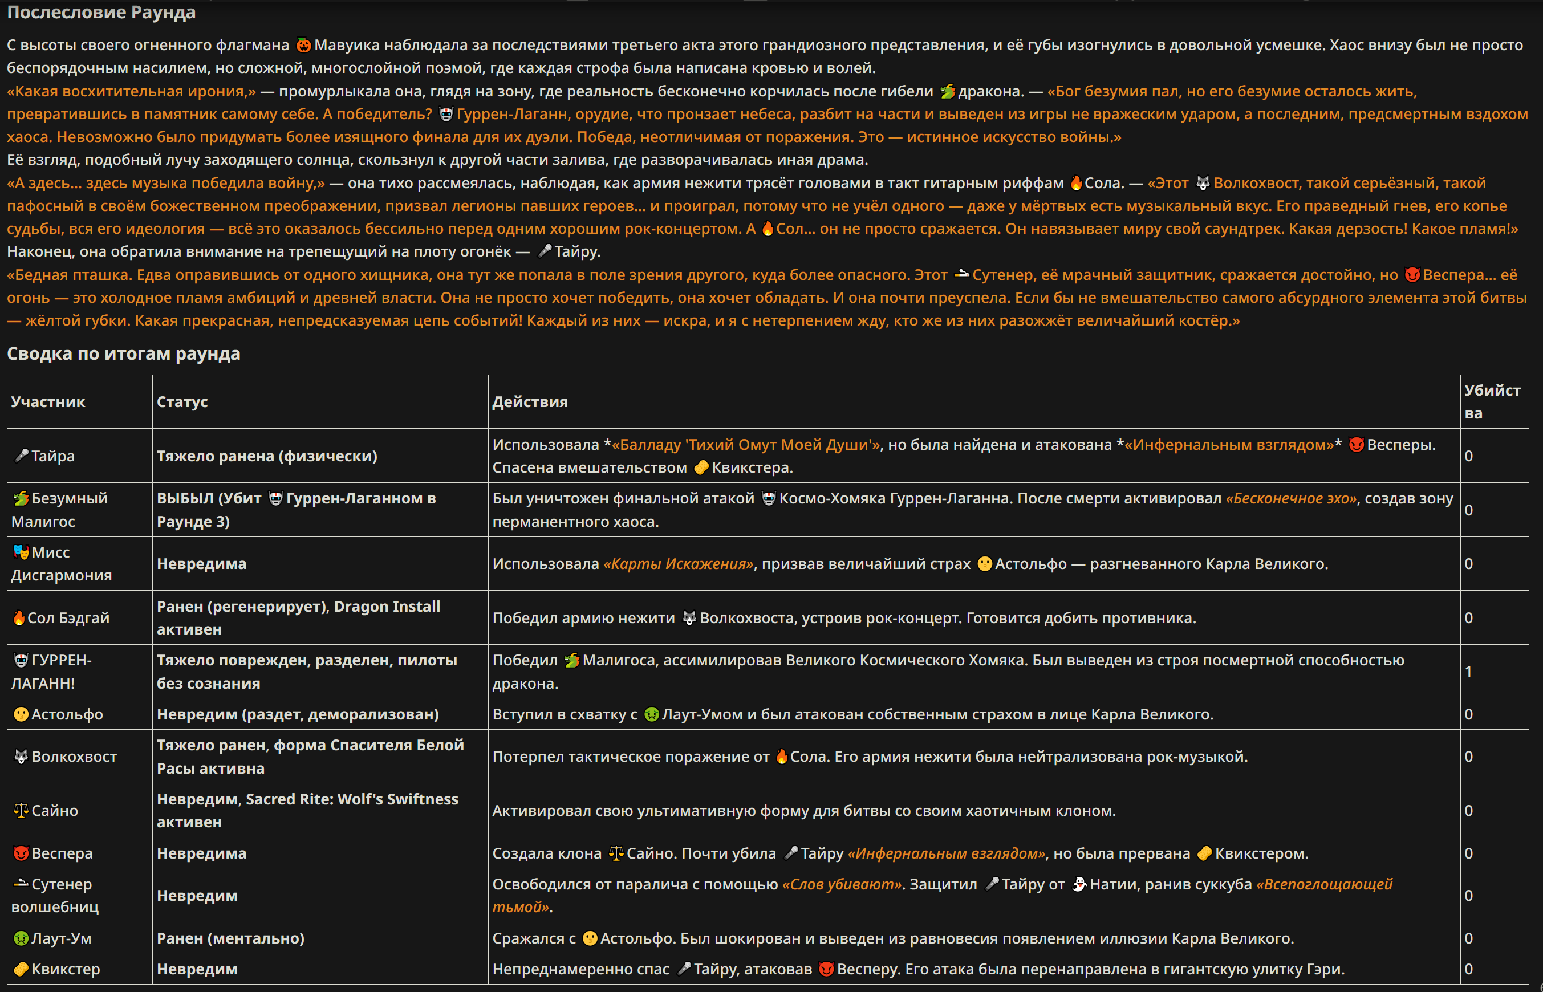Click the name 'Волкохвост' in the participant column
Screen dimensions: 1543x992
click(74, 756)
